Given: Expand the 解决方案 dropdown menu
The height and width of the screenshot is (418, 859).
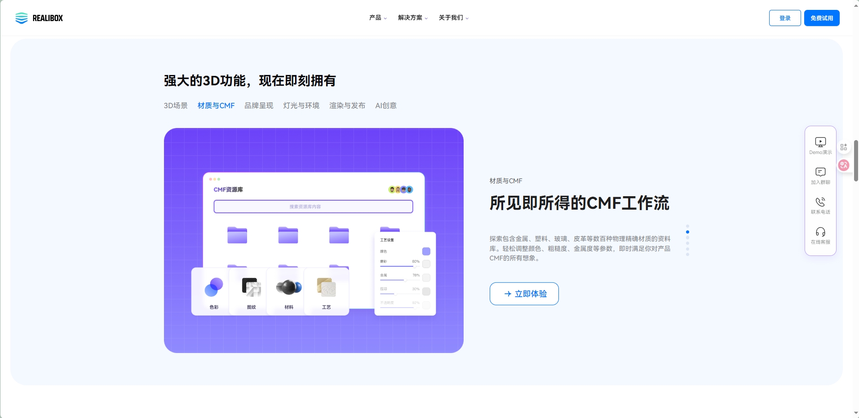Looking at the screenshot, I should coord(412,18).
